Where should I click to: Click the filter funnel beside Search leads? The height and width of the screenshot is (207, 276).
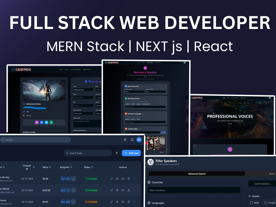tap(116, 153)
